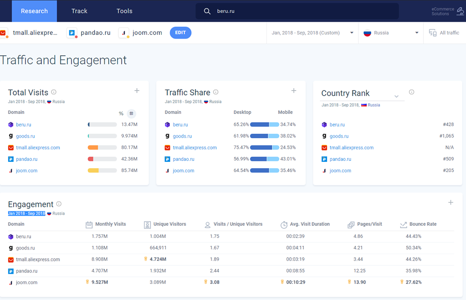
Task: Open beru.ru link in Total Visits
Action: tap(23, 125)
